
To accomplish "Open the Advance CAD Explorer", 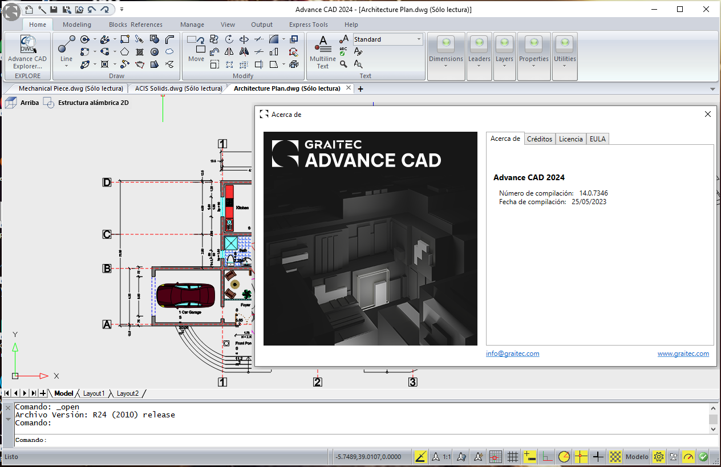I will (27, 52).
